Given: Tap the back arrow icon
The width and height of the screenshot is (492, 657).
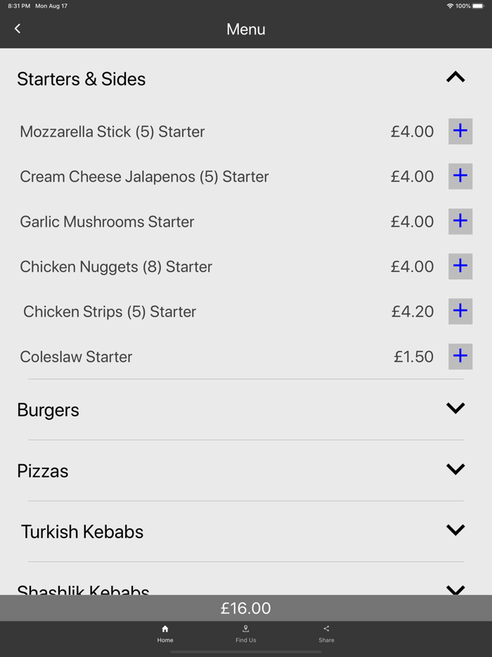Looking at the screenshot, I should pos(17,28).
